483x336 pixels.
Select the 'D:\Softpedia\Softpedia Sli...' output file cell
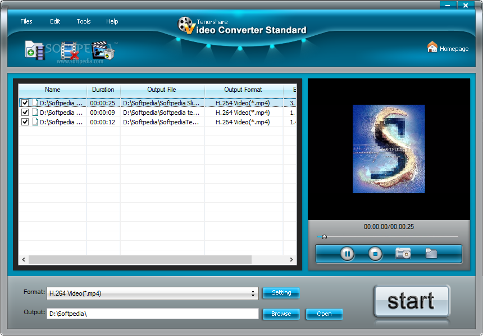pos(161,103)
